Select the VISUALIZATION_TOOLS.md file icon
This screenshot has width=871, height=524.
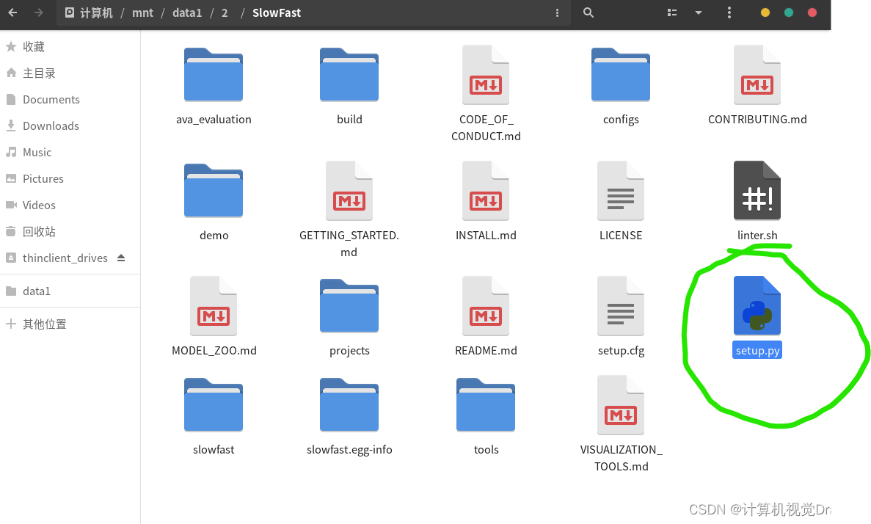(621, 405)
